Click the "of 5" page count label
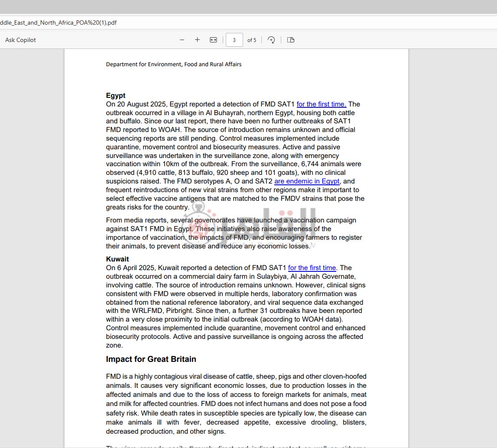497x448 pixels. click(x=252, y=40)
